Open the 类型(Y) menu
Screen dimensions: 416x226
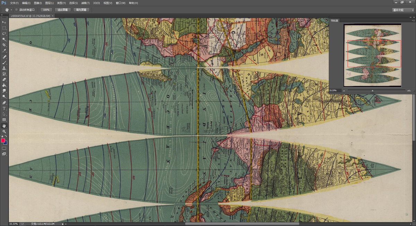tap(61, 3)
